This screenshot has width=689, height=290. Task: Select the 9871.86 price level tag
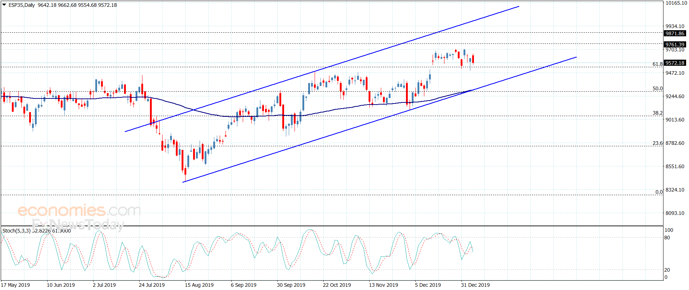pyautogui.click(x=675, y=33)
